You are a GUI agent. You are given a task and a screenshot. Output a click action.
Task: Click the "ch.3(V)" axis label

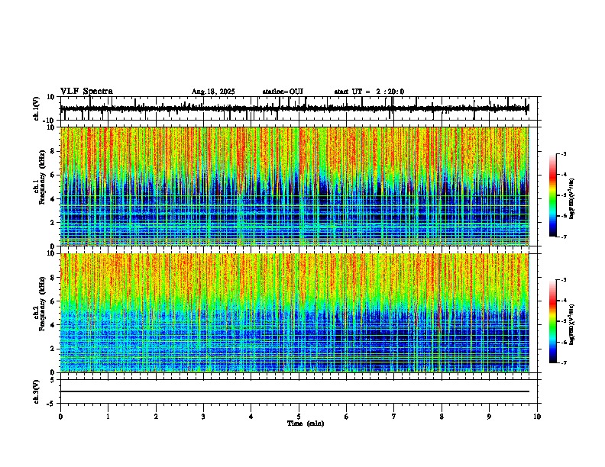[x=37, y=391]
